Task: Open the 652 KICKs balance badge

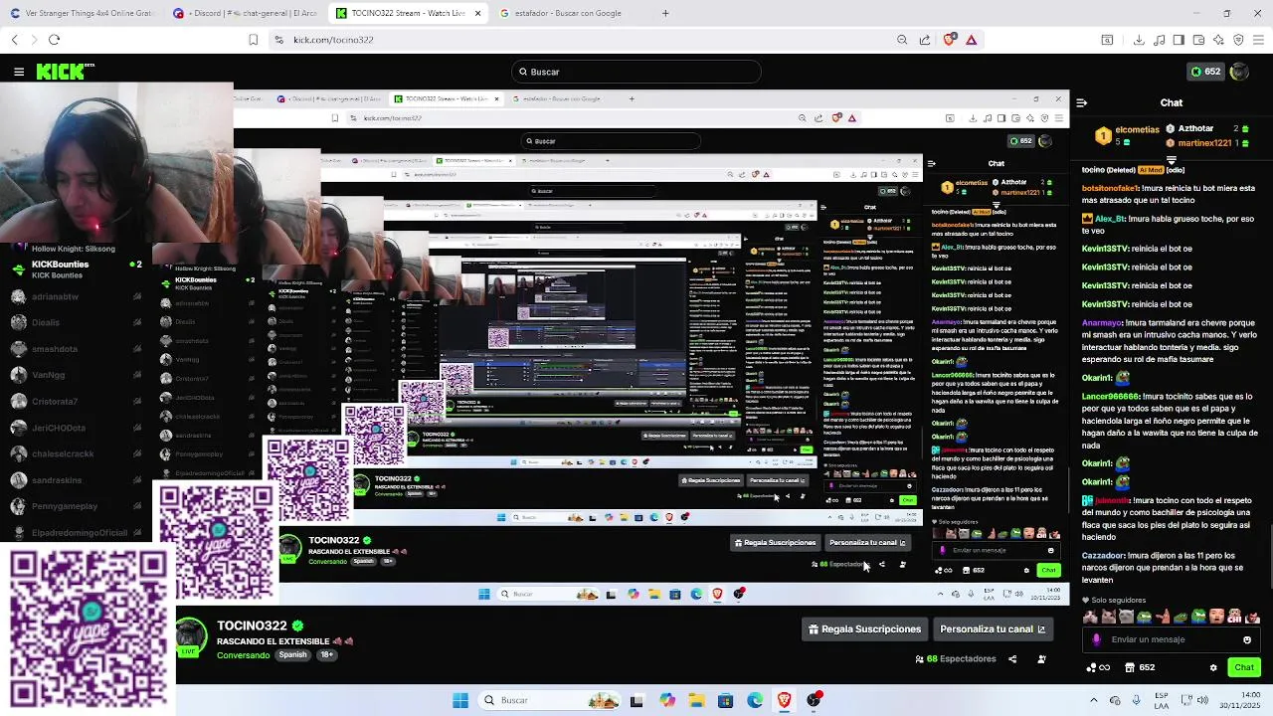Action: click(x=1205, y=72)
